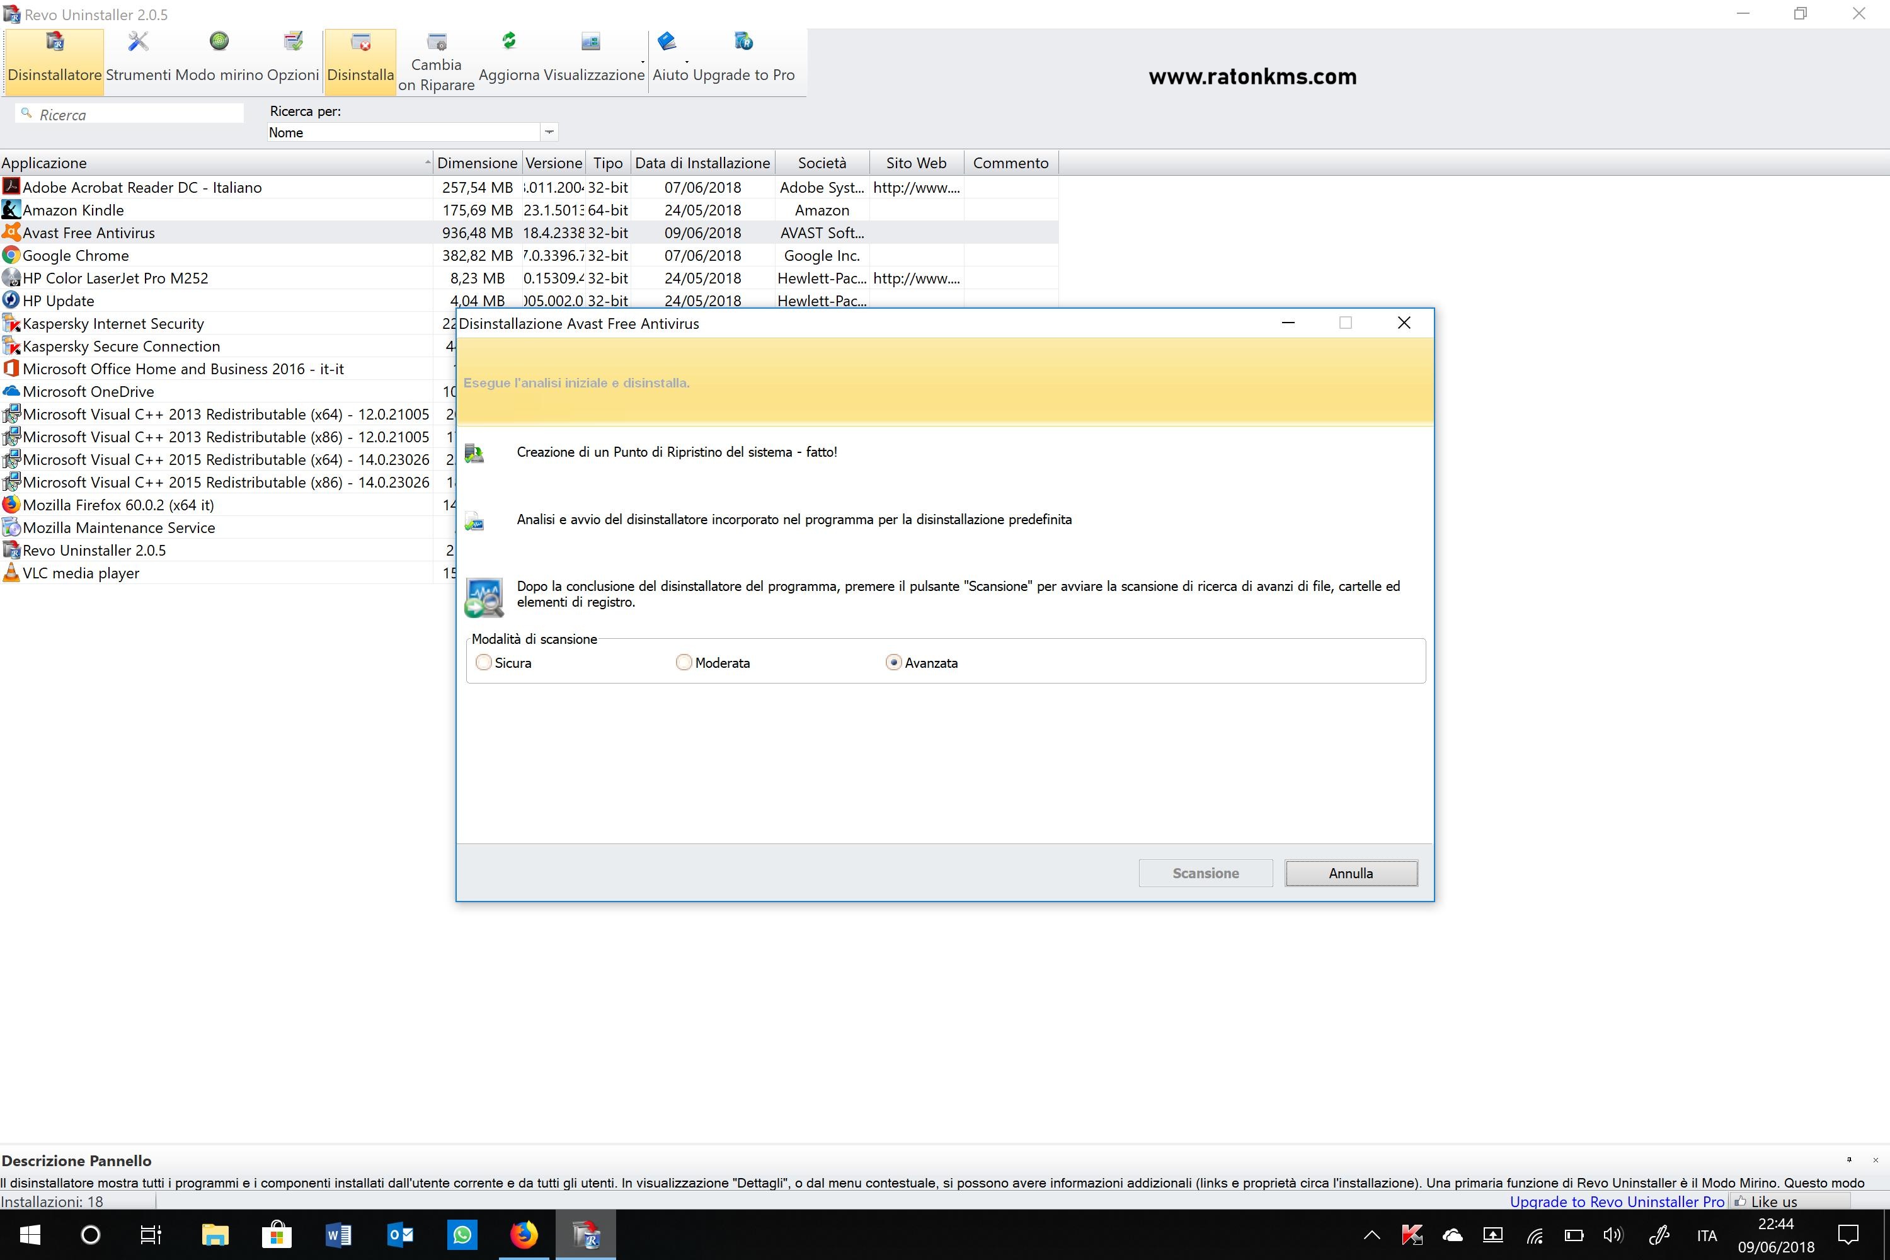The width and height of the screenshot is (1890, 1260).
Task: Open Task View in taskbar
Action: pos(151,1235)
